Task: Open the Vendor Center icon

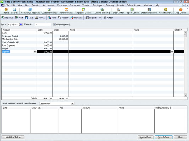Action: click(x=66, y=10)
